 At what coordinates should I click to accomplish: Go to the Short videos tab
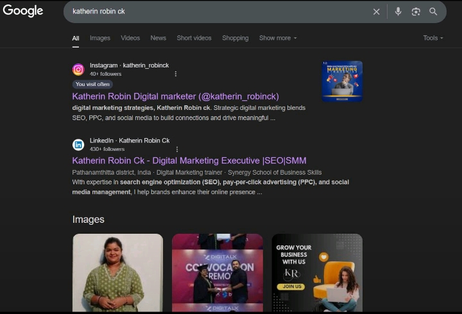(194, 38)
